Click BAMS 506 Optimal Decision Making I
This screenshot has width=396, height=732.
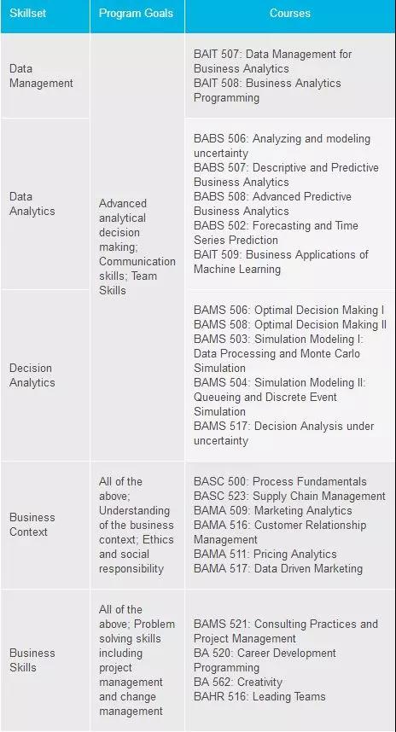(x=289, y=310)
